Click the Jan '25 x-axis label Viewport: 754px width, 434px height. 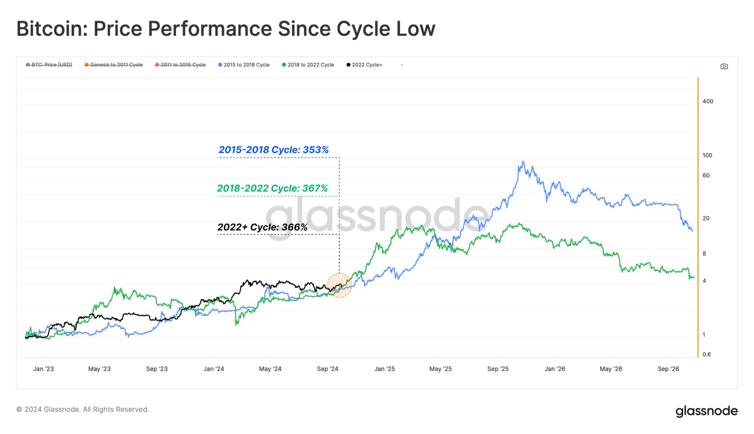(385, 369)
